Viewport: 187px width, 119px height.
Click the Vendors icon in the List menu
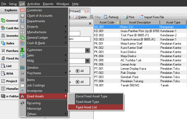[22, 68]
